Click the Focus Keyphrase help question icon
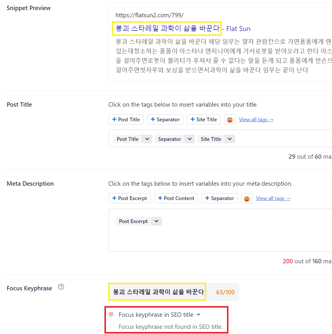Screen dimensions: 332x334 coord(61,287)
